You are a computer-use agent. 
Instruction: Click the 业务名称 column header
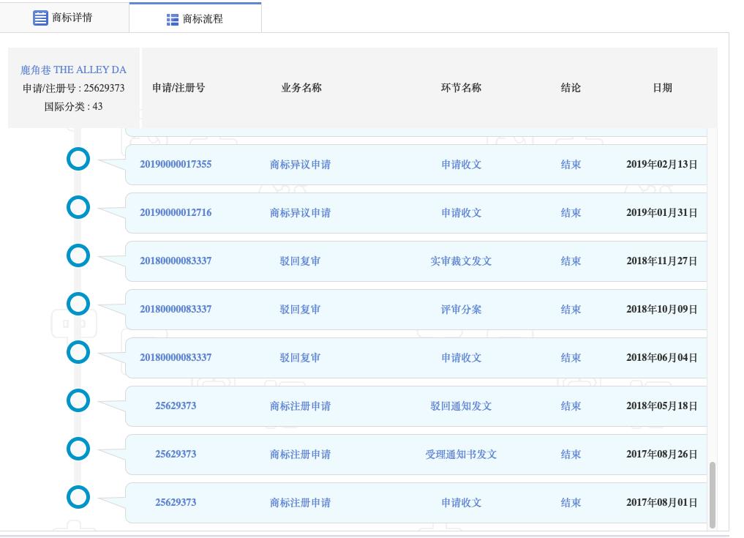[x=300, y=87]
